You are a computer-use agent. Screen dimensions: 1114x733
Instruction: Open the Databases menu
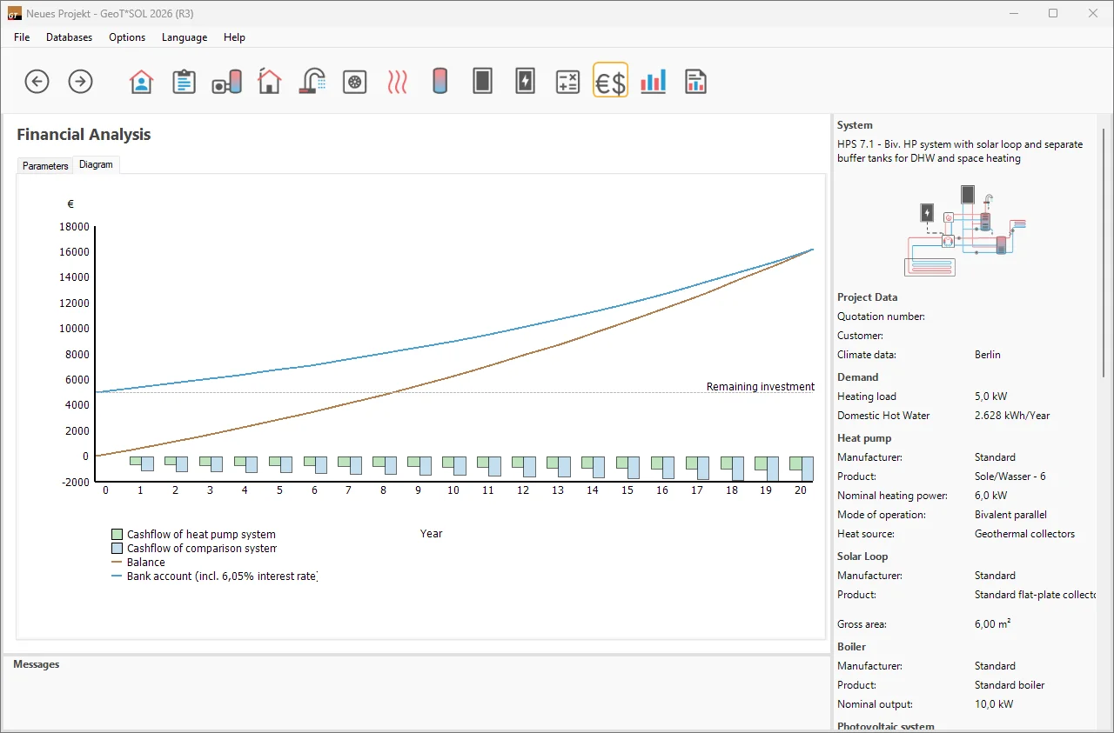click(69, 37)
